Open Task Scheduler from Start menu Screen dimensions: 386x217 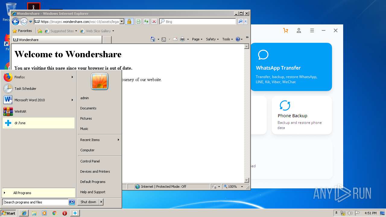(x=38, y=89)
